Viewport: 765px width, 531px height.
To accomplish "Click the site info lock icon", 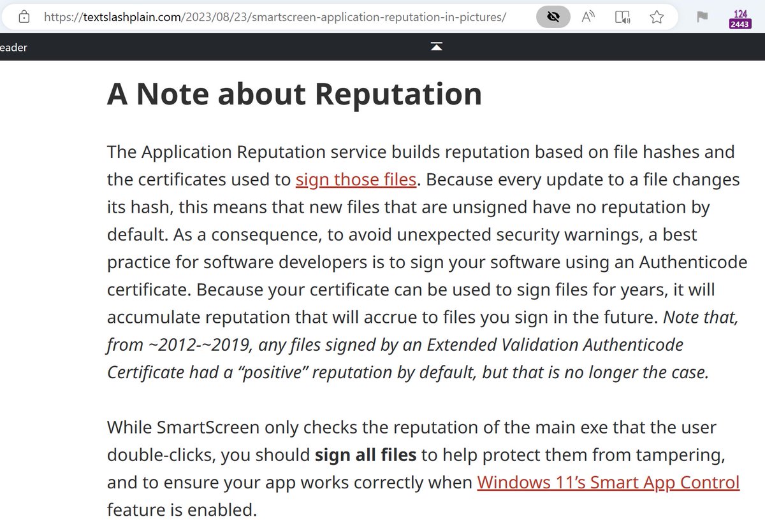I will [x=24, y=17].
